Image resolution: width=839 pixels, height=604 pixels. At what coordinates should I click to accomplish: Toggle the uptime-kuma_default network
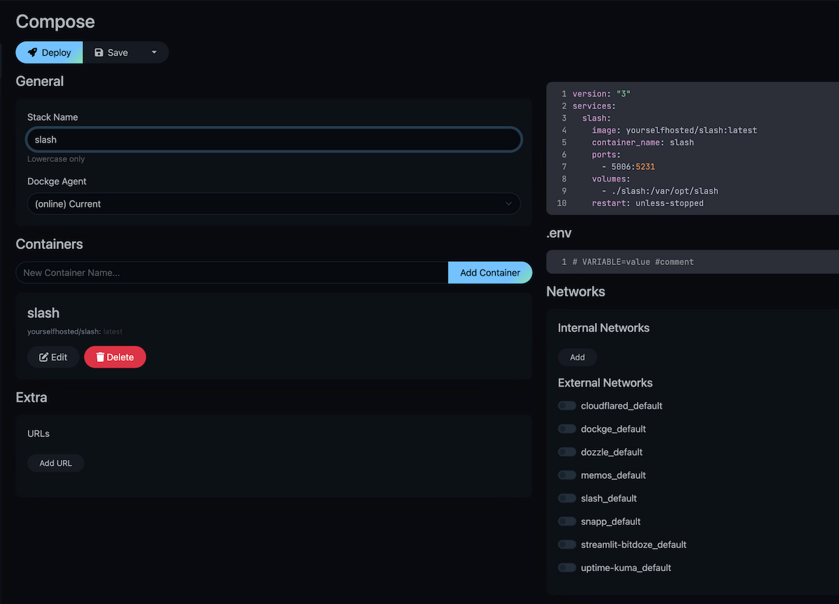[x=567, y=567]
